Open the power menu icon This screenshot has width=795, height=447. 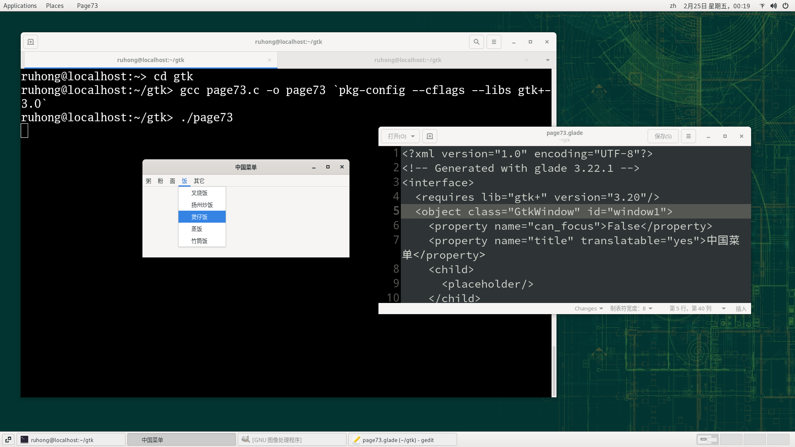tap(785, 6)
